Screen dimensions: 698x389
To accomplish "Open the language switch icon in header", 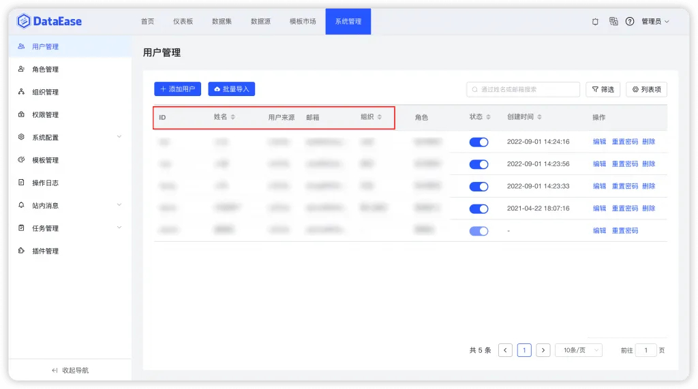I will pyautogui.click(x=613, y=21).
